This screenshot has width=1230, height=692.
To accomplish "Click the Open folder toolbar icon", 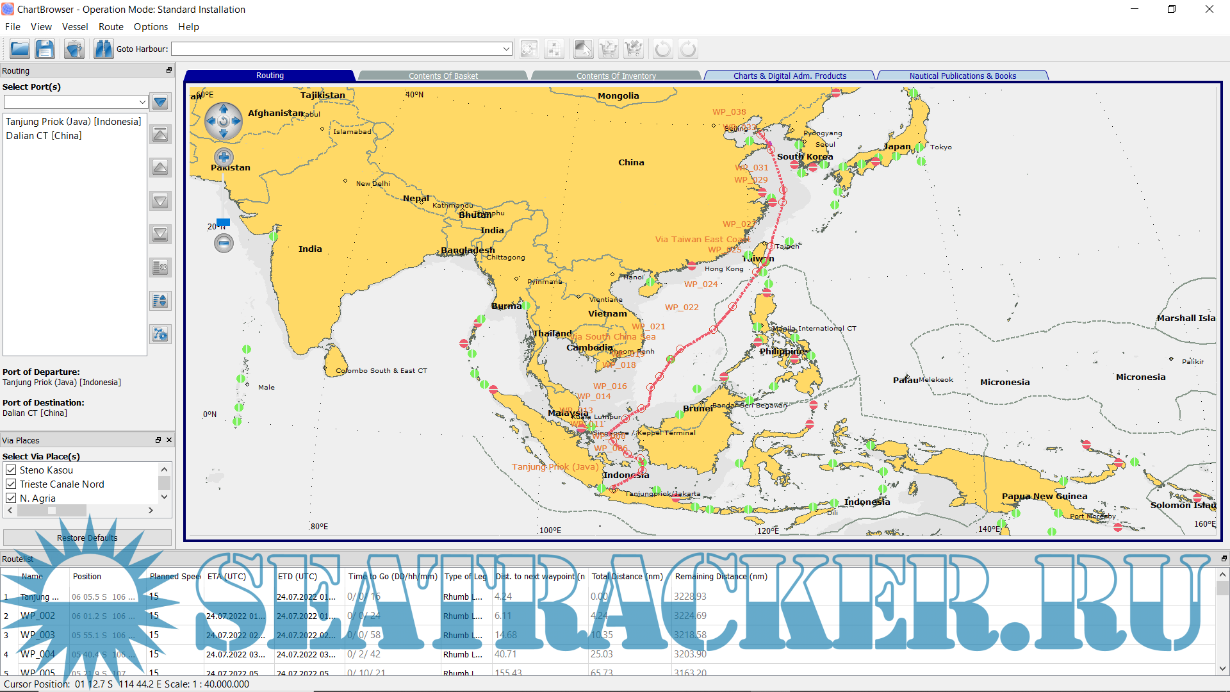I will click(x=20, y=49).
